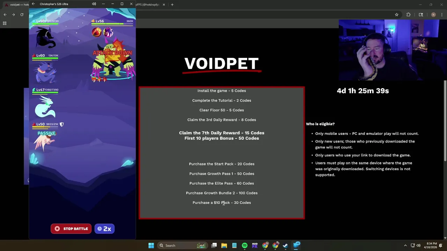447x251 pixels.
Task: Reload the browser page
Action: [x=22, y=15]
